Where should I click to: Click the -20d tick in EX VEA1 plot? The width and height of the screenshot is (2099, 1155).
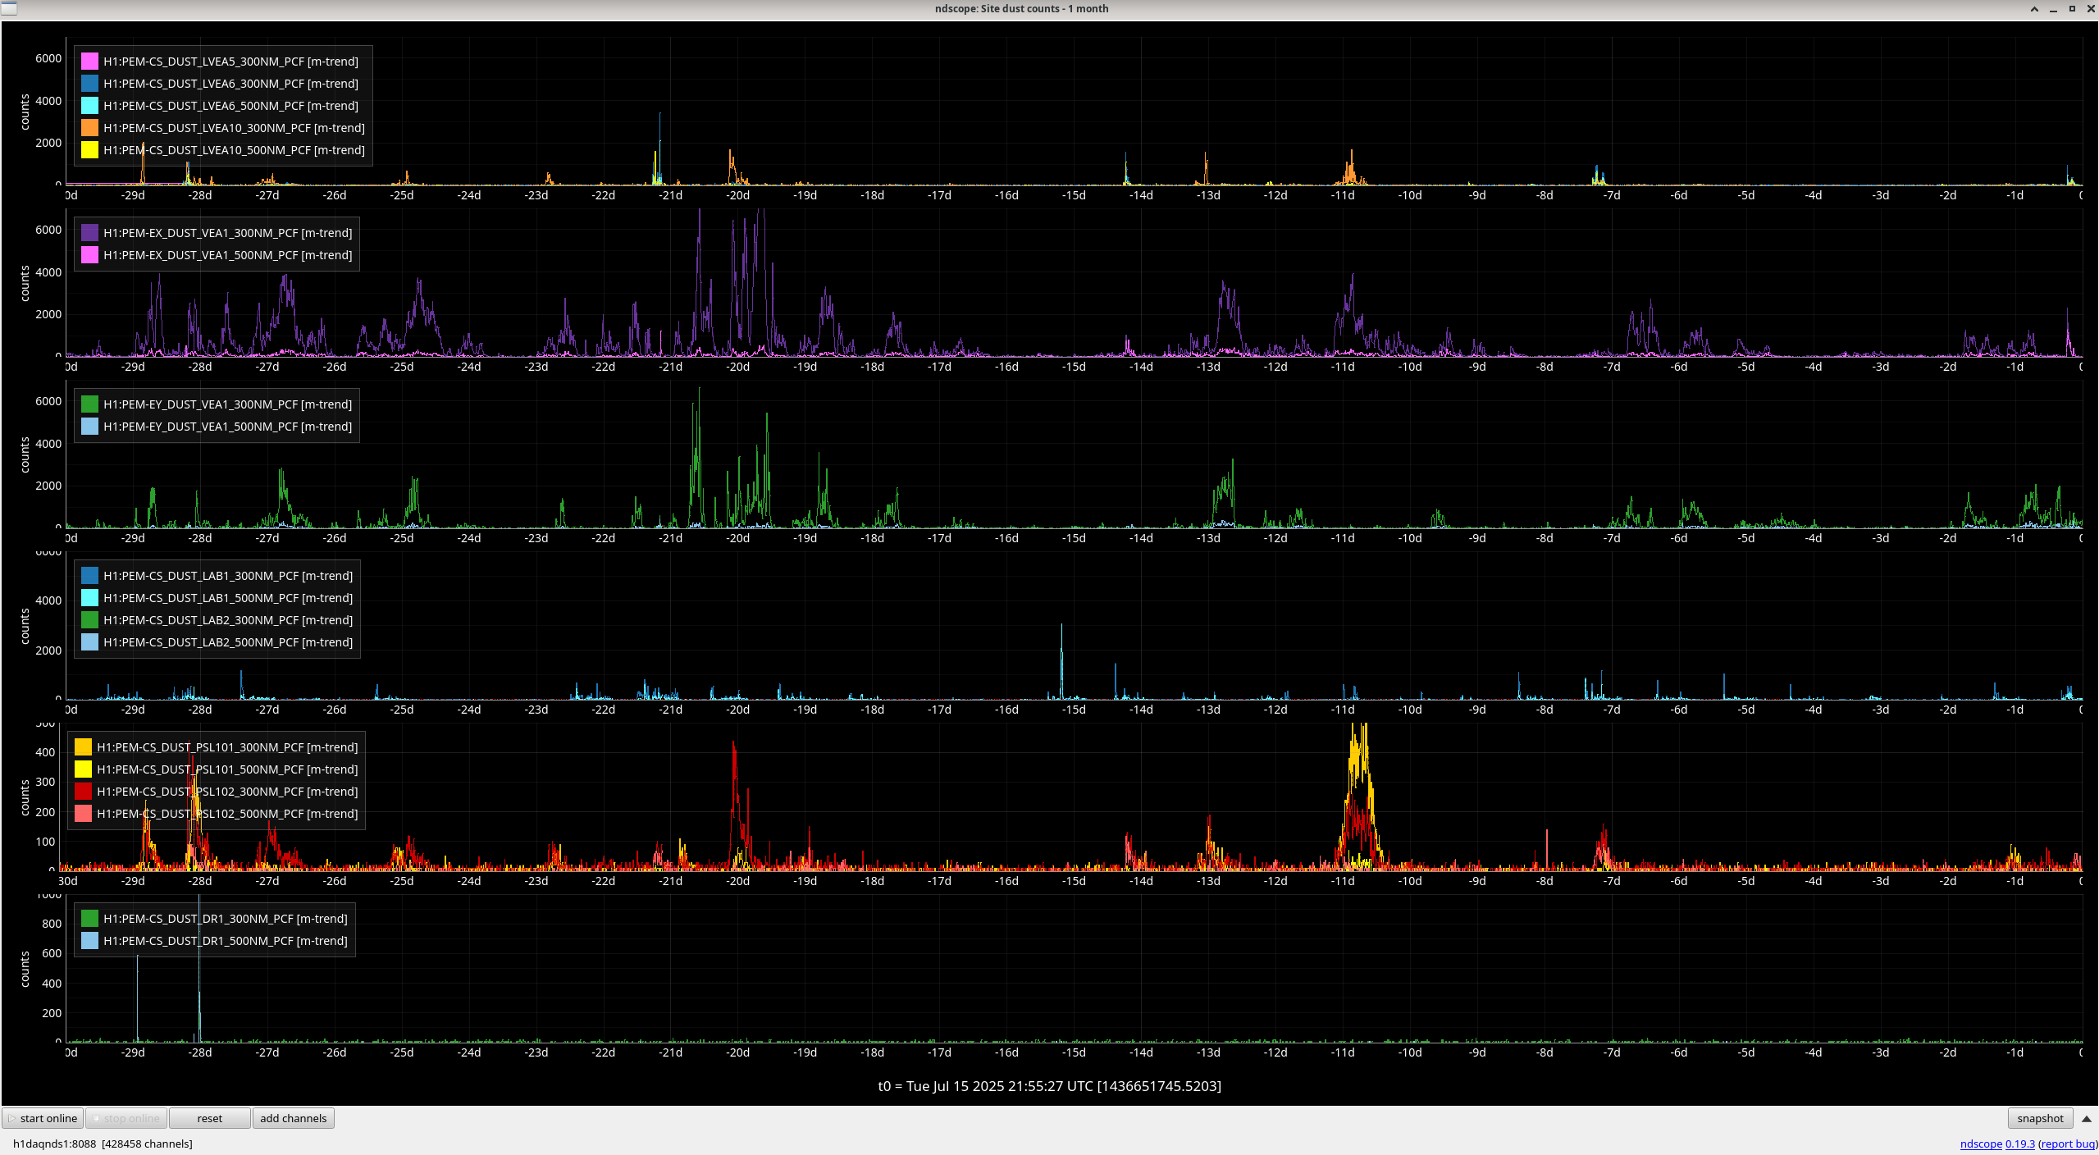pos(737,367)
